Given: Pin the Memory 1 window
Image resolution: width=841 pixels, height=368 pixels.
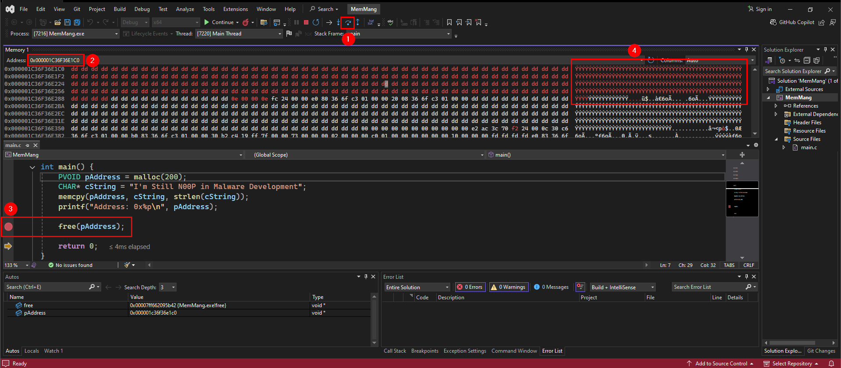Looking at the screenshot, I should [746, 50].
